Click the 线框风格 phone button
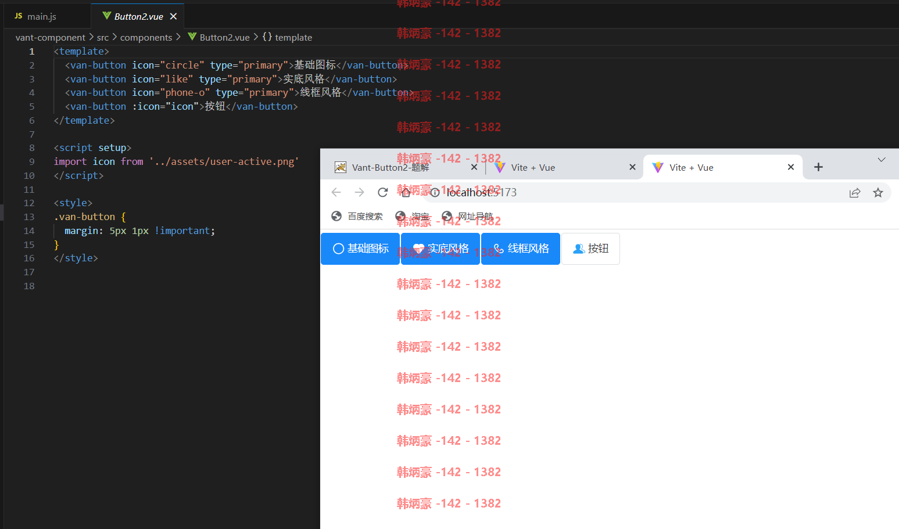 tap(521, 249)
